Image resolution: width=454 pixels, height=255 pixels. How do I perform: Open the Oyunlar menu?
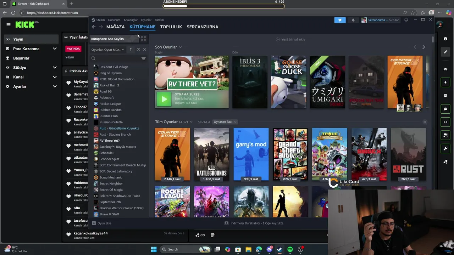[x=146, y=20]
